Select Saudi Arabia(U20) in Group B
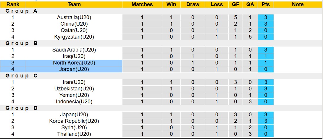Viewport: 323px width, 139px height. click(74, 50)
